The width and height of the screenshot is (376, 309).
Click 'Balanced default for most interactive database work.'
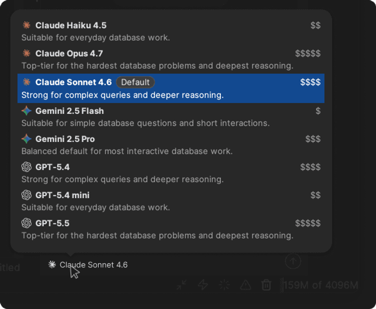point(127,151)
